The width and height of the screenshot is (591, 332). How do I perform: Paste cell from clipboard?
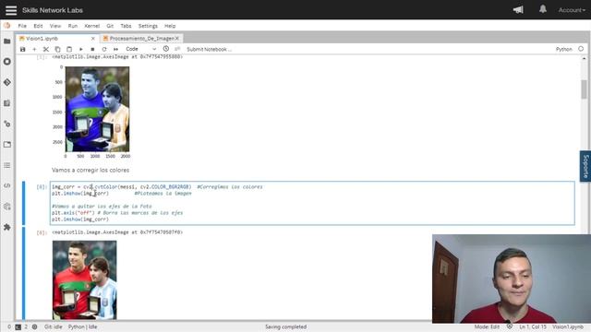click(69, 49)
